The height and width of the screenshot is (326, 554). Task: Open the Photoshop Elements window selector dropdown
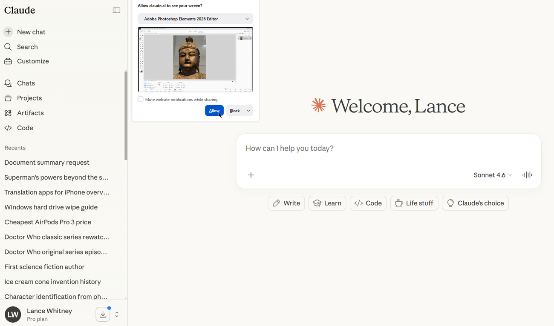(195, 19)
